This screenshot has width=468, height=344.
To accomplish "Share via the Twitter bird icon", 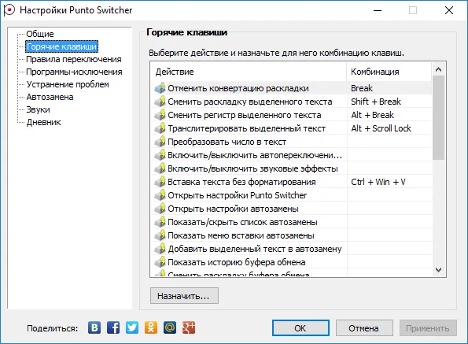I will coord(132,328).
